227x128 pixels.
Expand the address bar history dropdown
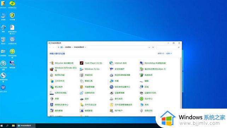pyautogui.click(x=149, y=47)
